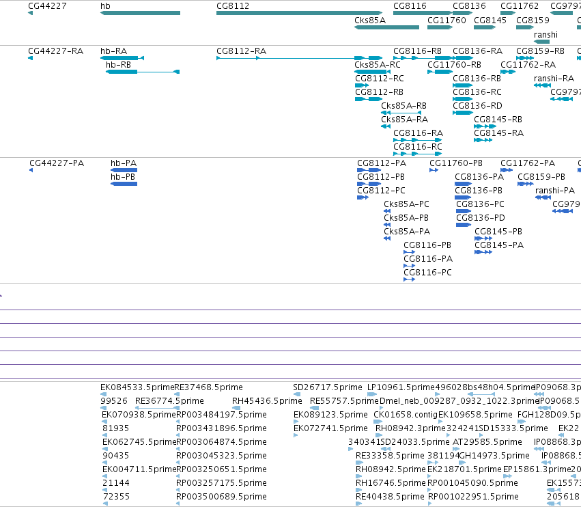581x507 pixels.
Task: Click transcript label CG8159-RB
Action: tap(540, 51)
